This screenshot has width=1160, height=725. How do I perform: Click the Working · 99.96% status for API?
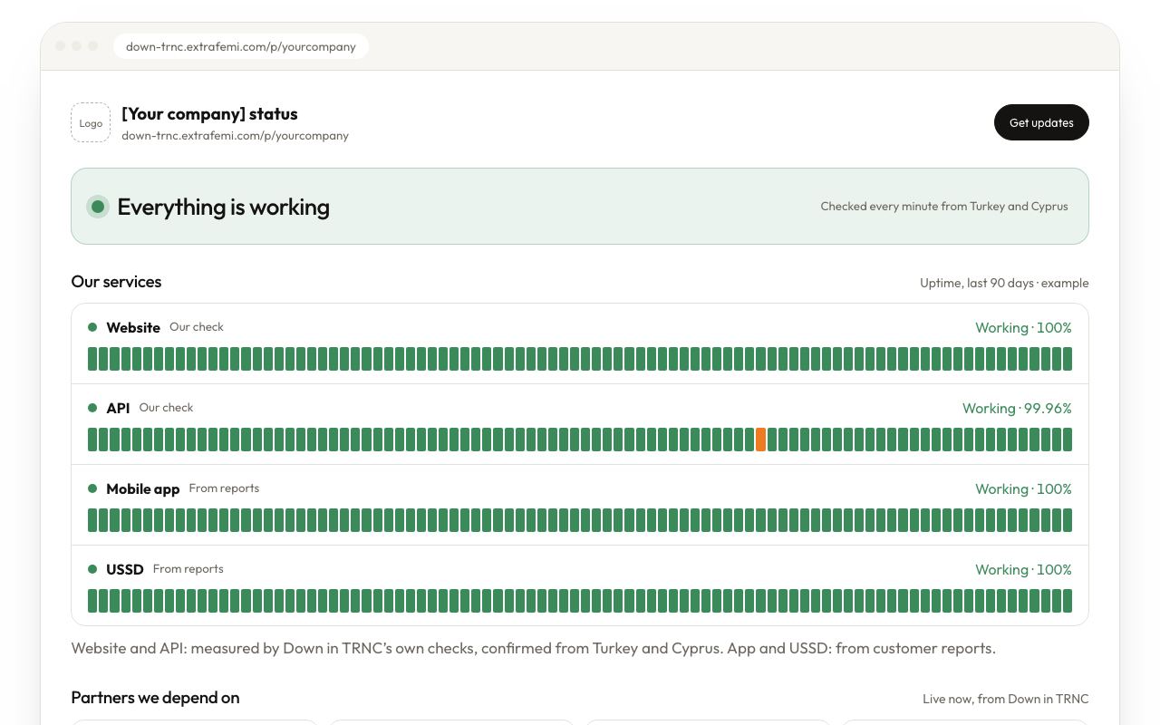coord(1017,408)
